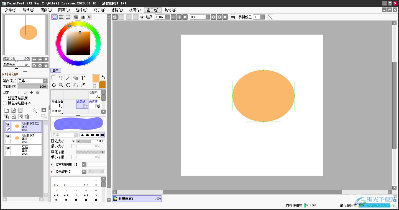Click the undo arrow in toolbar
This screenshot has height=210, width=399.
[x=115, y=17]
